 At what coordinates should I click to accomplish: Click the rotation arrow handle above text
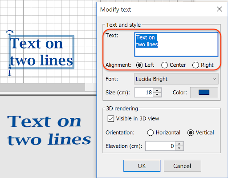10,32
